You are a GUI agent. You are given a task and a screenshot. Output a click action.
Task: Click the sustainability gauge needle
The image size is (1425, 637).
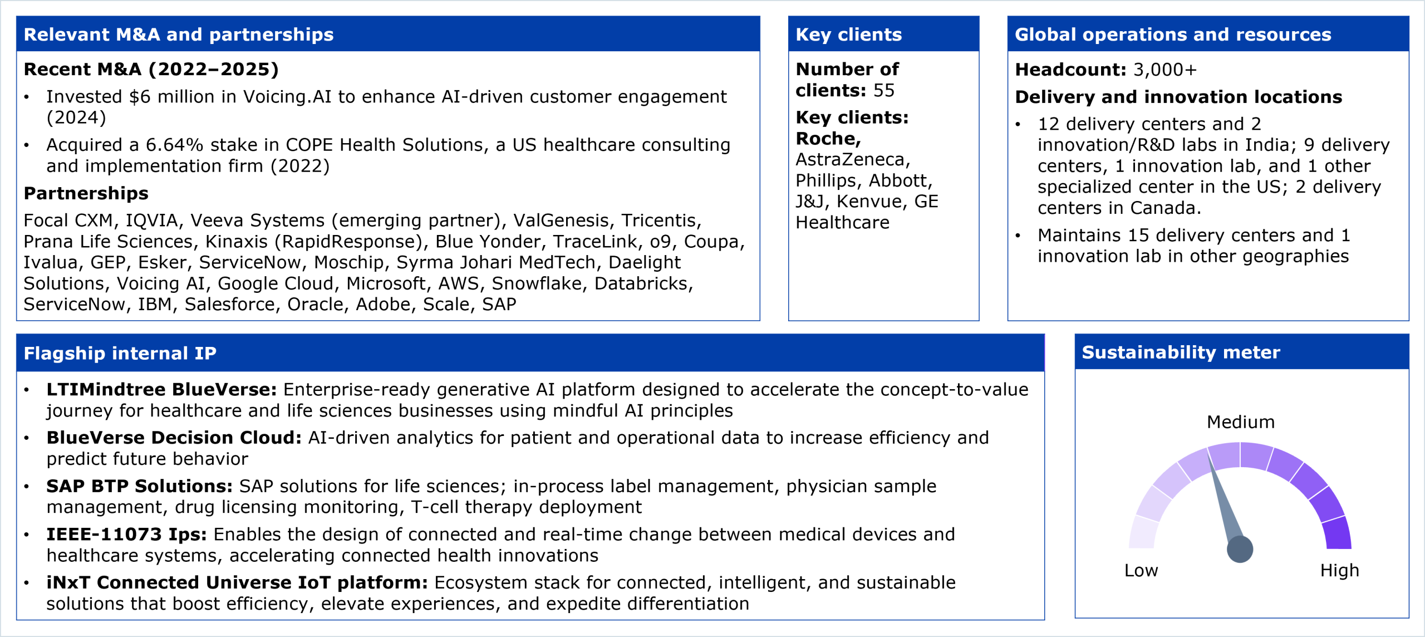point(1224,501)
